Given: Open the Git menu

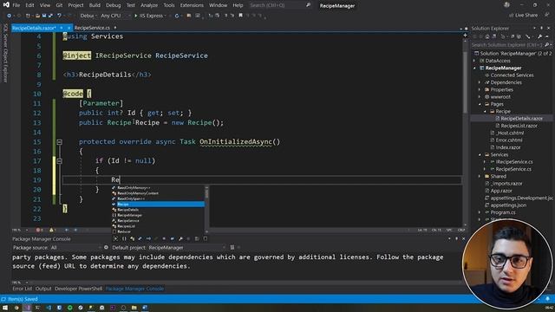Looking at the screenshot, I should point(59,5).
